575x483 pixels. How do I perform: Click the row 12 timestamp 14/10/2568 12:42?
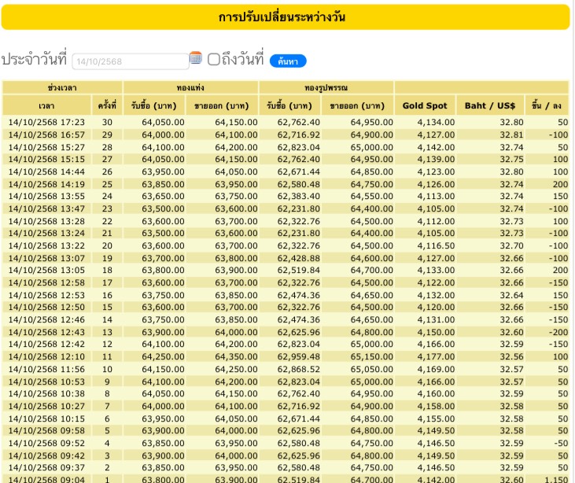46,344
